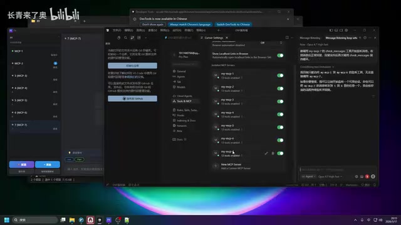Close the Cursor Settings tab
This screenshot has height=225, width=401.
click(x=227, y=37)
